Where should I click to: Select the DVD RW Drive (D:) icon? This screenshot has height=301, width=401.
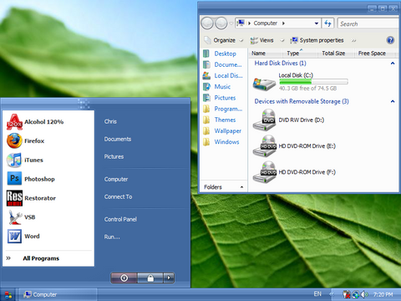tap(264, 120)
